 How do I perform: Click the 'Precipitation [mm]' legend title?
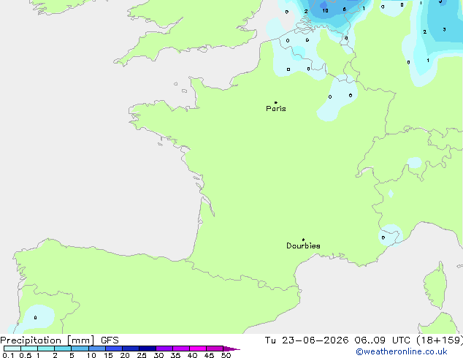point(47,340)
